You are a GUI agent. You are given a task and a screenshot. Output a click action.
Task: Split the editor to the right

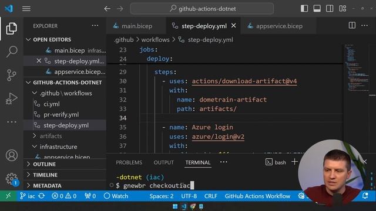352,25
